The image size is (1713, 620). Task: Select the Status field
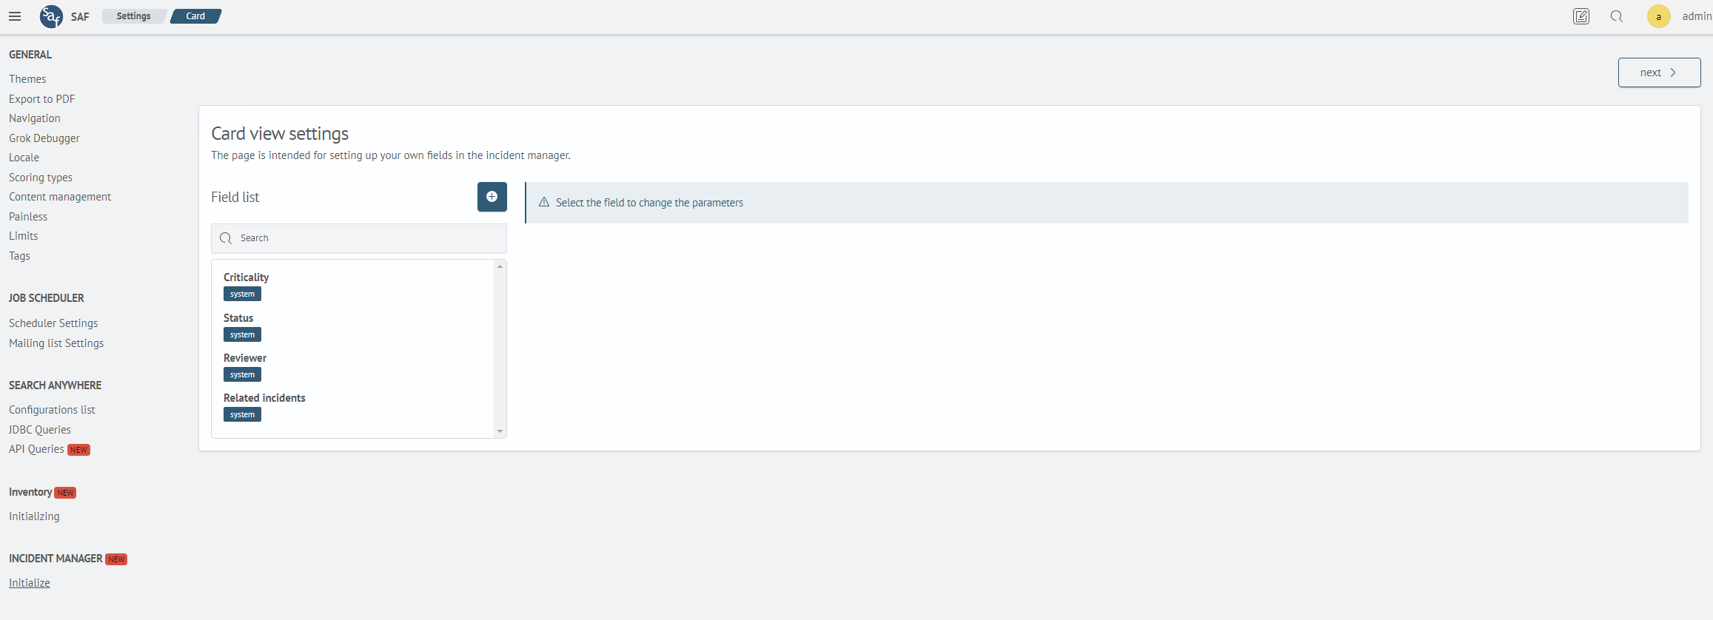click(238, 318)
